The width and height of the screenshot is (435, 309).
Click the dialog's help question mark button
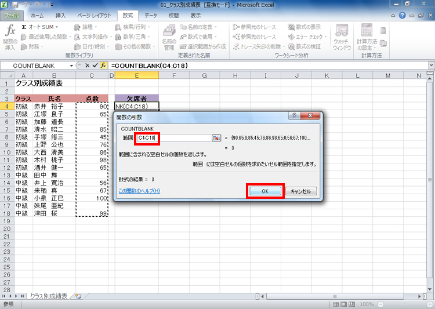coord(294,116)
